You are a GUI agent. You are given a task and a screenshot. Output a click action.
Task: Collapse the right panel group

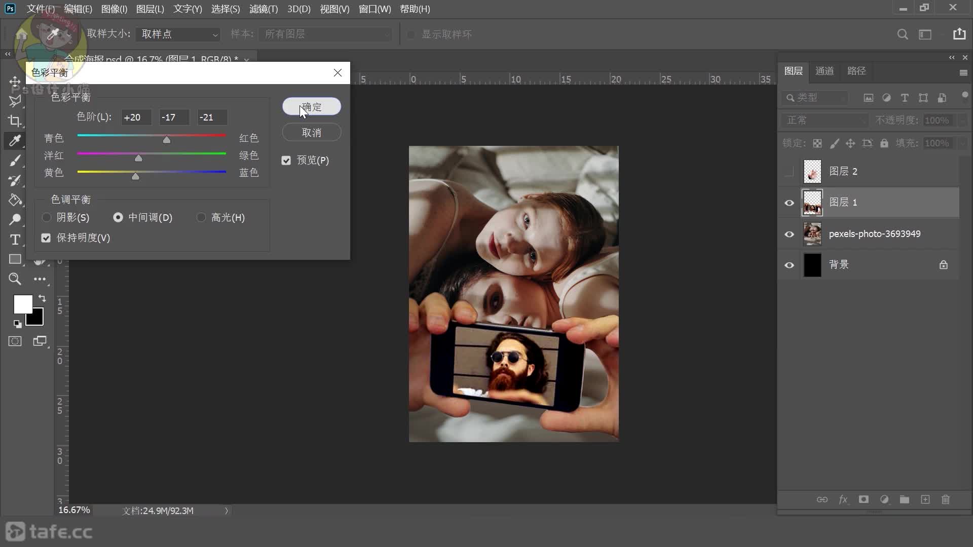(x=952, y=58)
